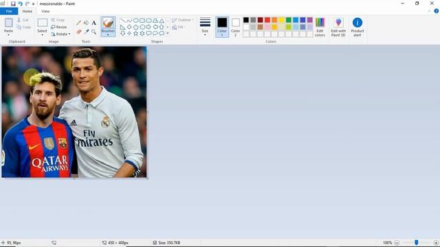Pick the brown color swatch
Screen dimensions: 440x247
[261, 27]
